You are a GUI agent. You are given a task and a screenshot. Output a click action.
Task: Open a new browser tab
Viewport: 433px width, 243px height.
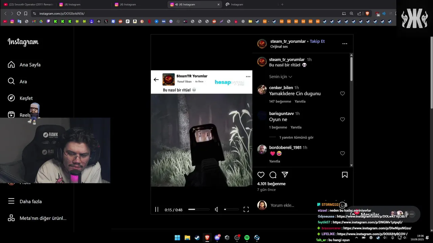pos(282,4)
